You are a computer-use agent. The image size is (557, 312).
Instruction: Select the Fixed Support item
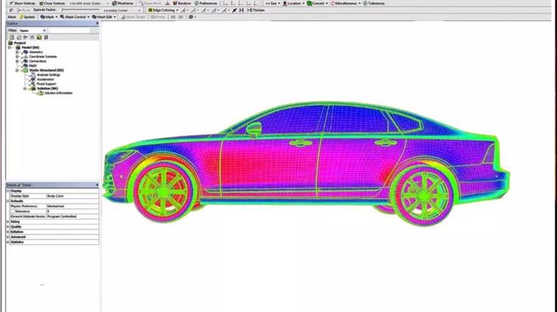point(44,84)
